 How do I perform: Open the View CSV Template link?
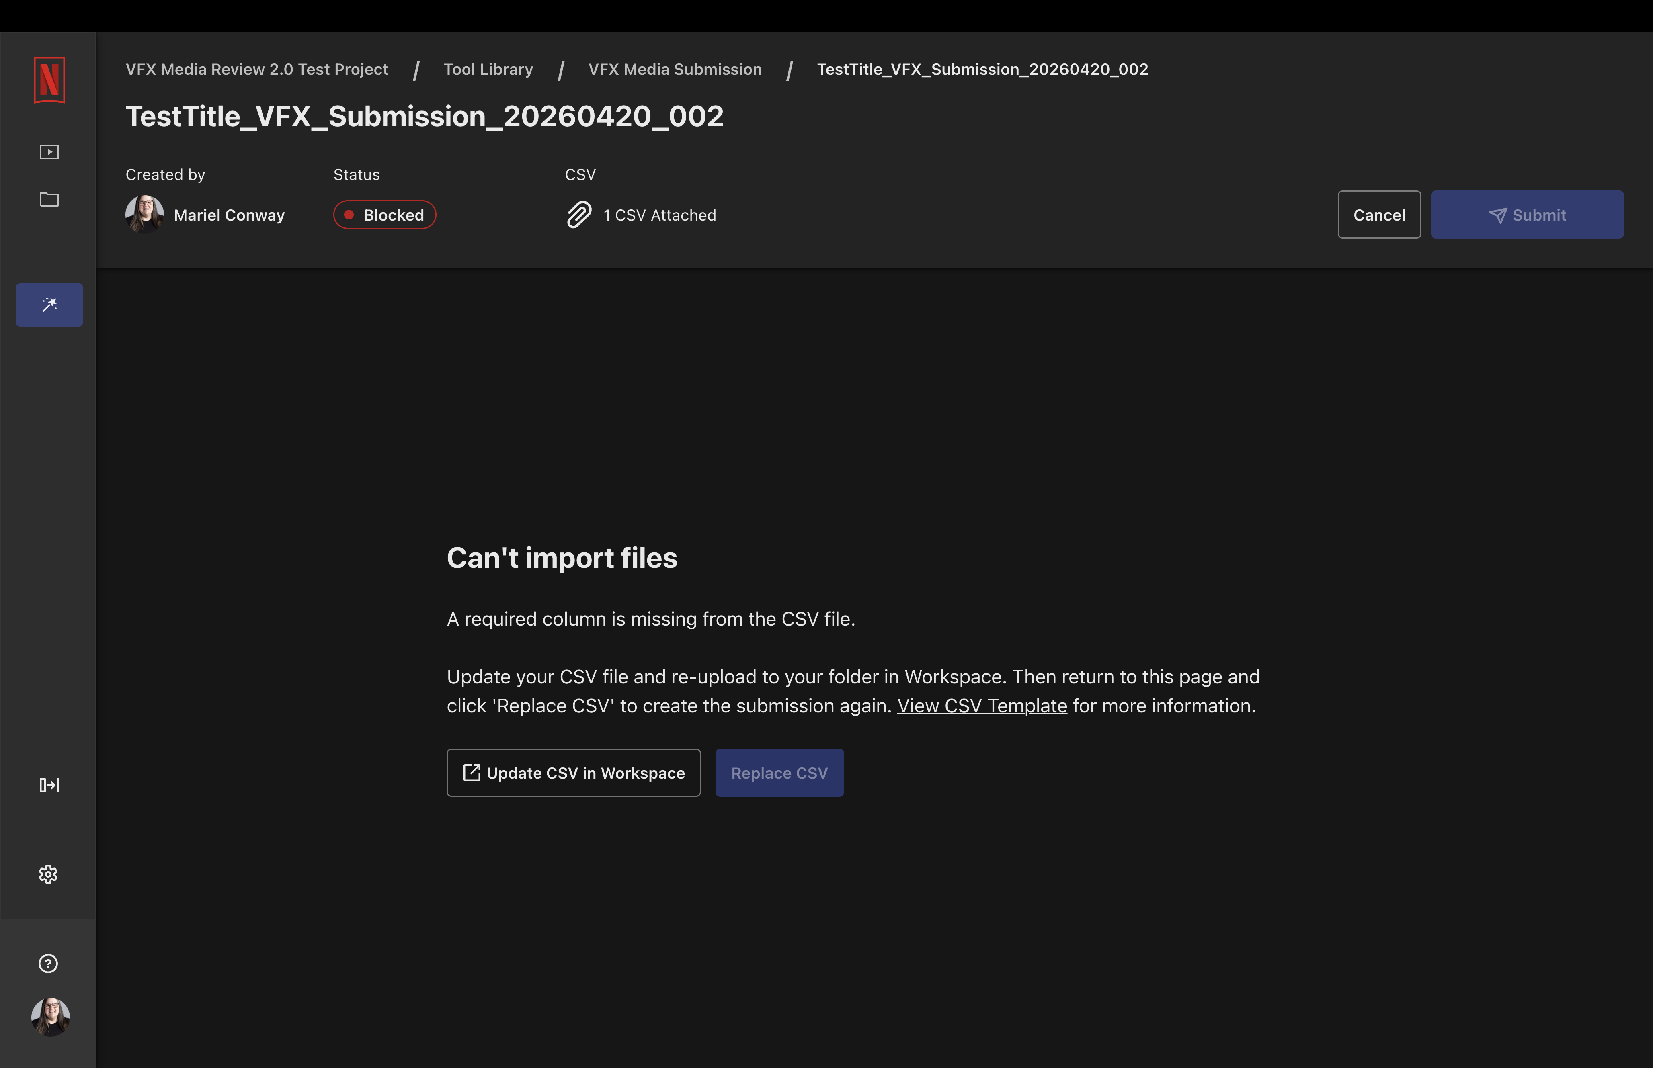[x=982, y=706]
